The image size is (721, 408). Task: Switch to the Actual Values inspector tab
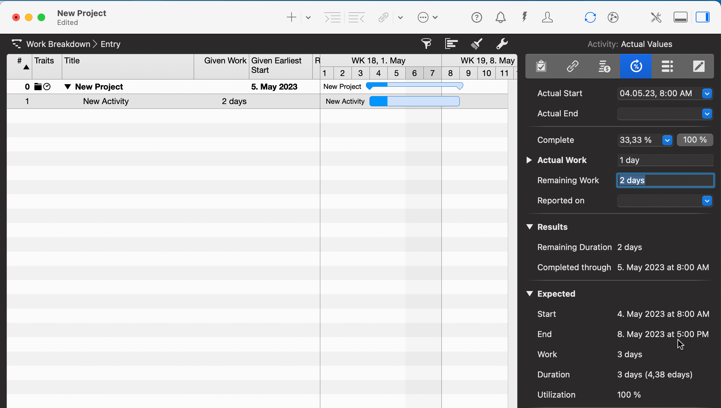click(636, 66)
